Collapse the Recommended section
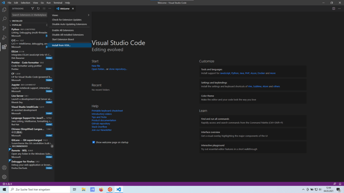344x193 pixels. coord(31,146)
